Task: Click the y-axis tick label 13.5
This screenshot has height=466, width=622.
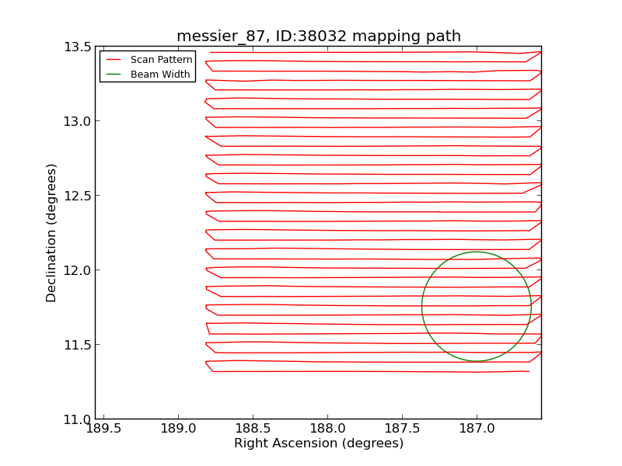Action: [x=77, y=47]
